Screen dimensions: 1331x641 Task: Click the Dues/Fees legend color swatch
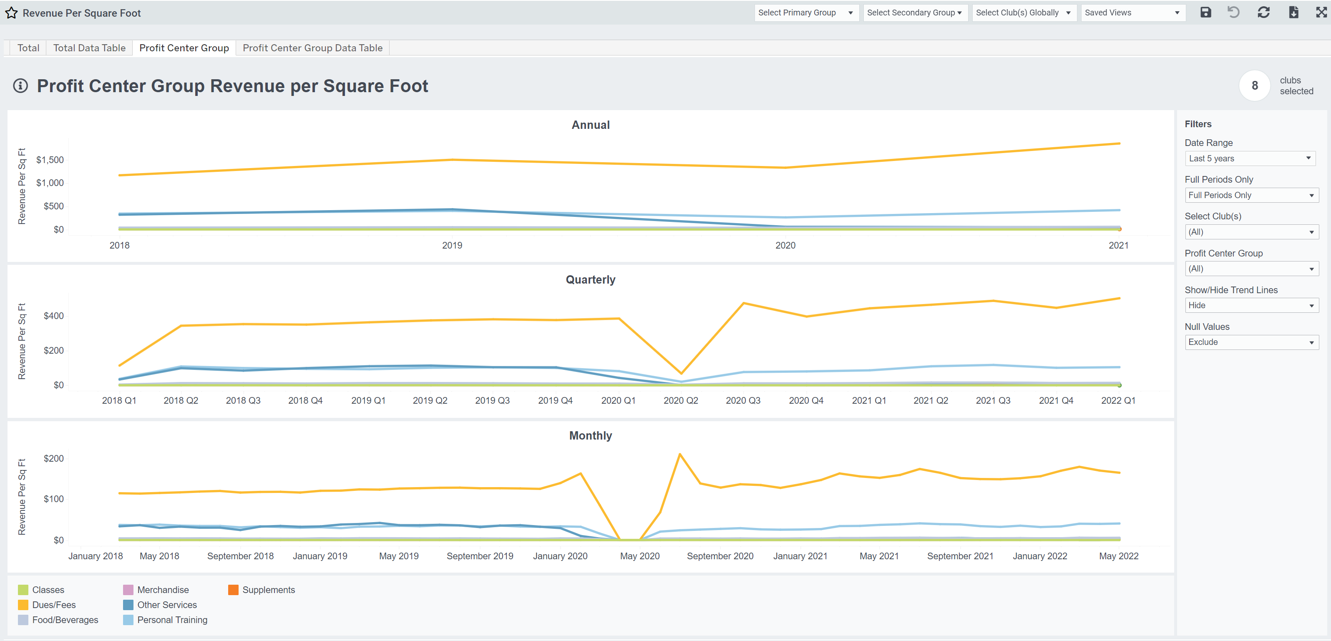(23, 605)
